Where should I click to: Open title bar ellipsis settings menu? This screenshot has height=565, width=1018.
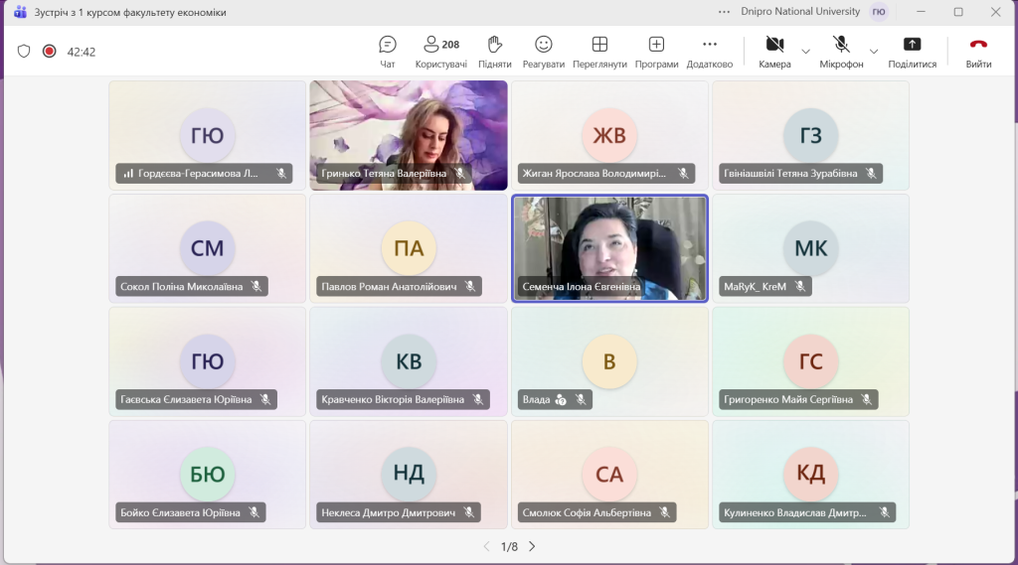tap(724, 12)
